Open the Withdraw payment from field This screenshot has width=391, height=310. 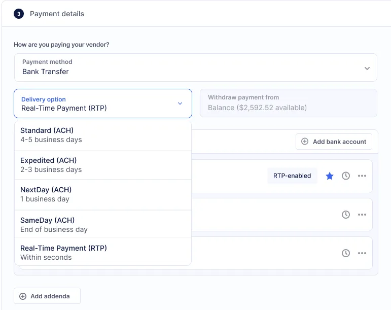click(289, 103)
